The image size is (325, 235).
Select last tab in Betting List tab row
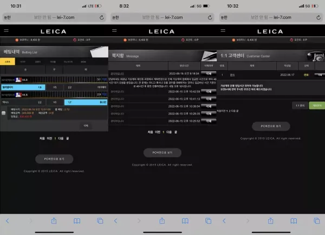83,62
